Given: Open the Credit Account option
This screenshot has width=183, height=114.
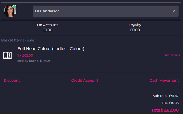Looking at the screenshot, I should (85, 81).
